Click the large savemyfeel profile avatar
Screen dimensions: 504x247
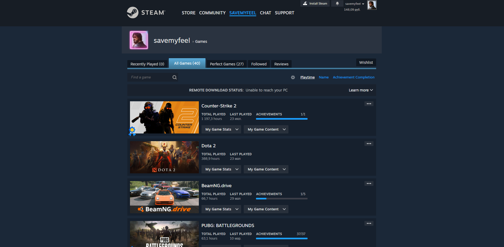[139, 40]
